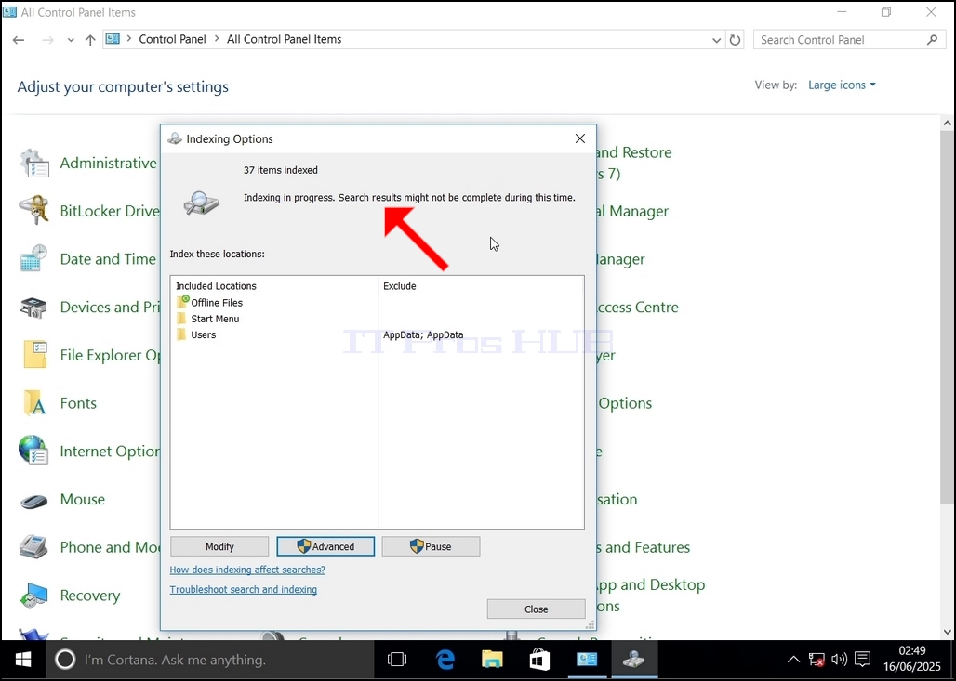Click the Close button in Indexing Options

537,609
